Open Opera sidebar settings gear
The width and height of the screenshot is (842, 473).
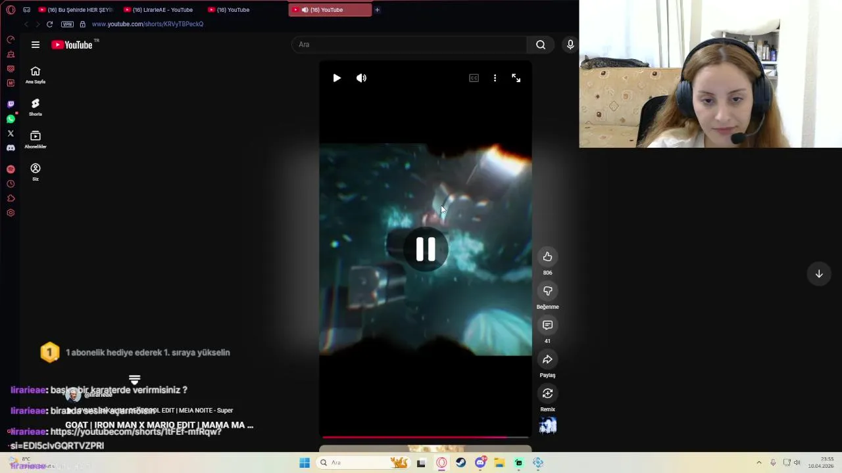click(11, 213)
